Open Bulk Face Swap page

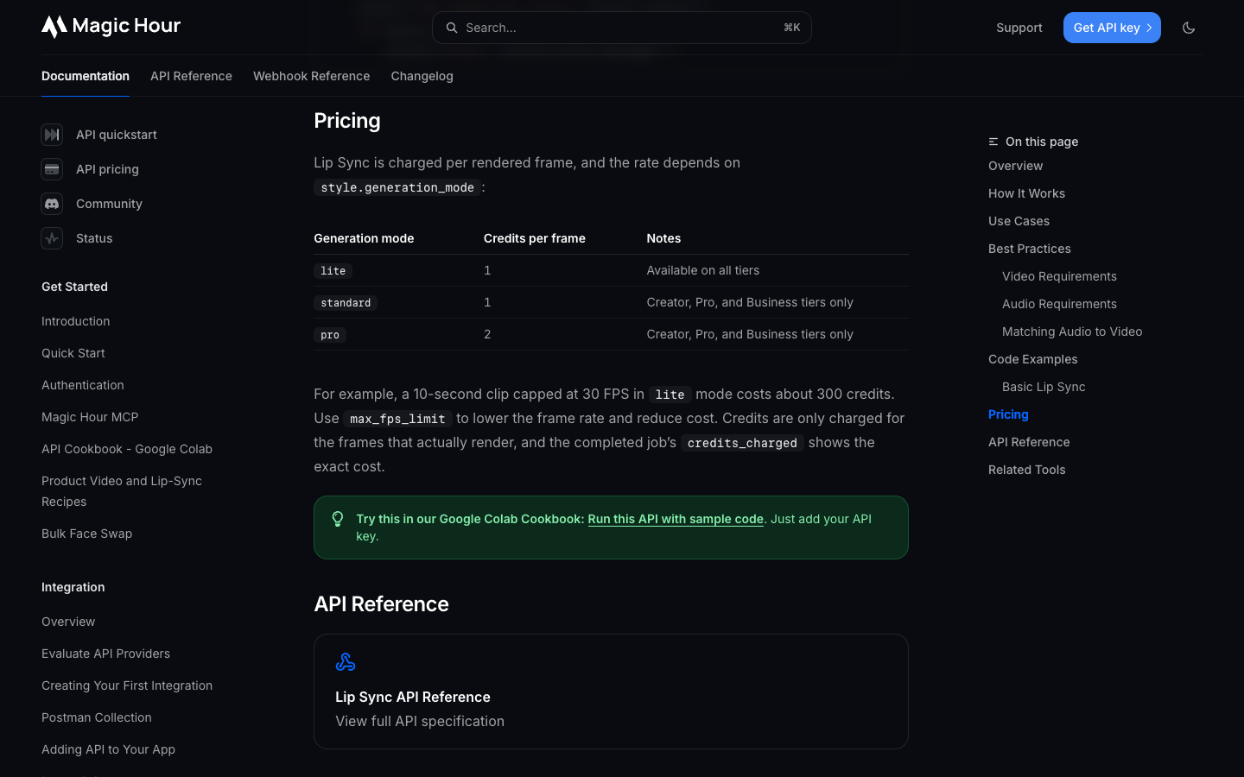click(87, 534)
